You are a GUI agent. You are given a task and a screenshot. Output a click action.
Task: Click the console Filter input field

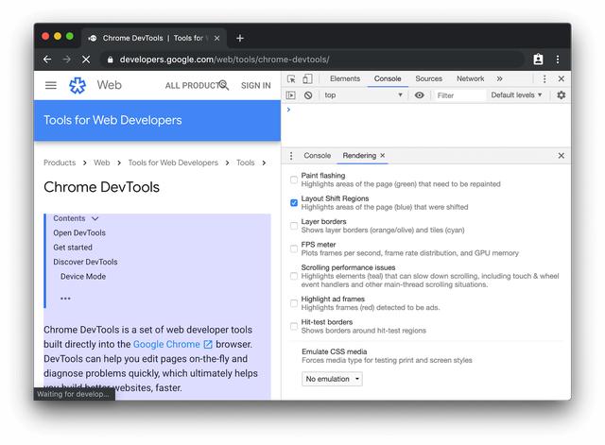click(x=460, y=95)
